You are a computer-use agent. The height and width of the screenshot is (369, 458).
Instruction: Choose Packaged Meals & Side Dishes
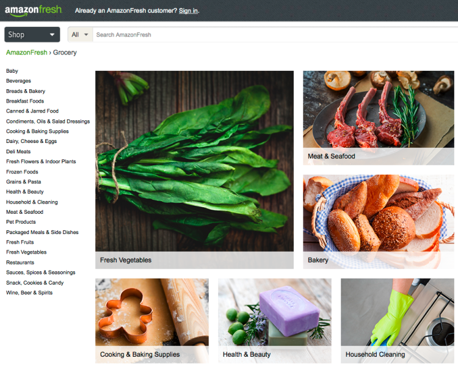42,232
